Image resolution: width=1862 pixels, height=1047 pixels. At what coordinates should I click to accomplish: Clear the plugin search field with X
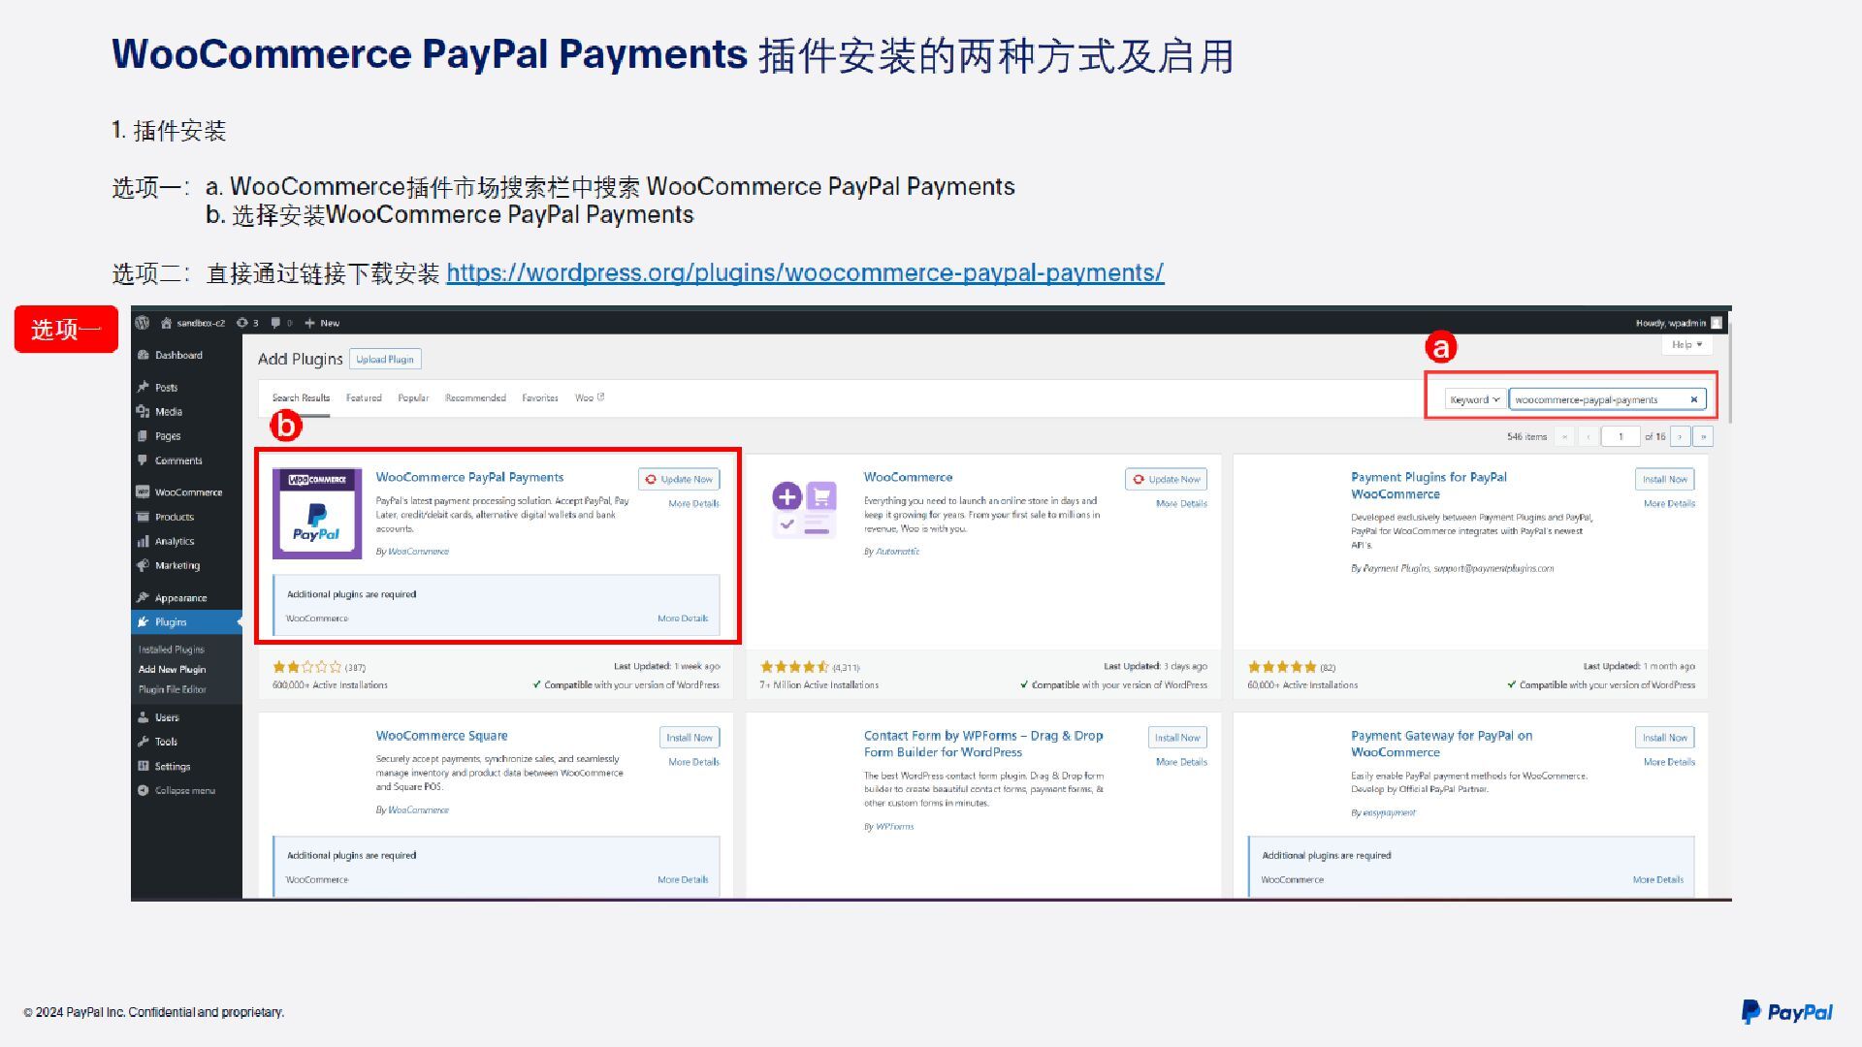pyautogui.click(x=1694, y=399)
